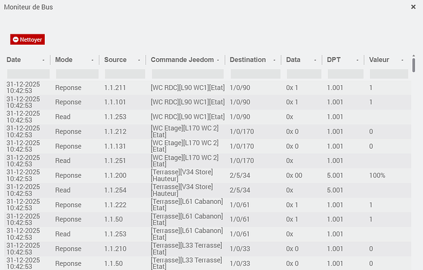Sort by the Valeur column header
The image size is (423, 270).
pyautogui.click(x=379, y=59)
